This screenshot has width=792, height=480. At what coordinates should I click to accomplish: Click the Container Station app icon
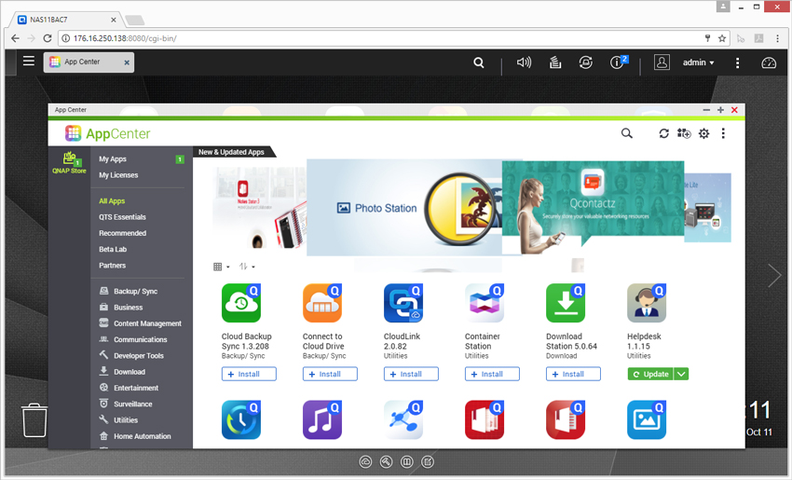coord(485,303)
